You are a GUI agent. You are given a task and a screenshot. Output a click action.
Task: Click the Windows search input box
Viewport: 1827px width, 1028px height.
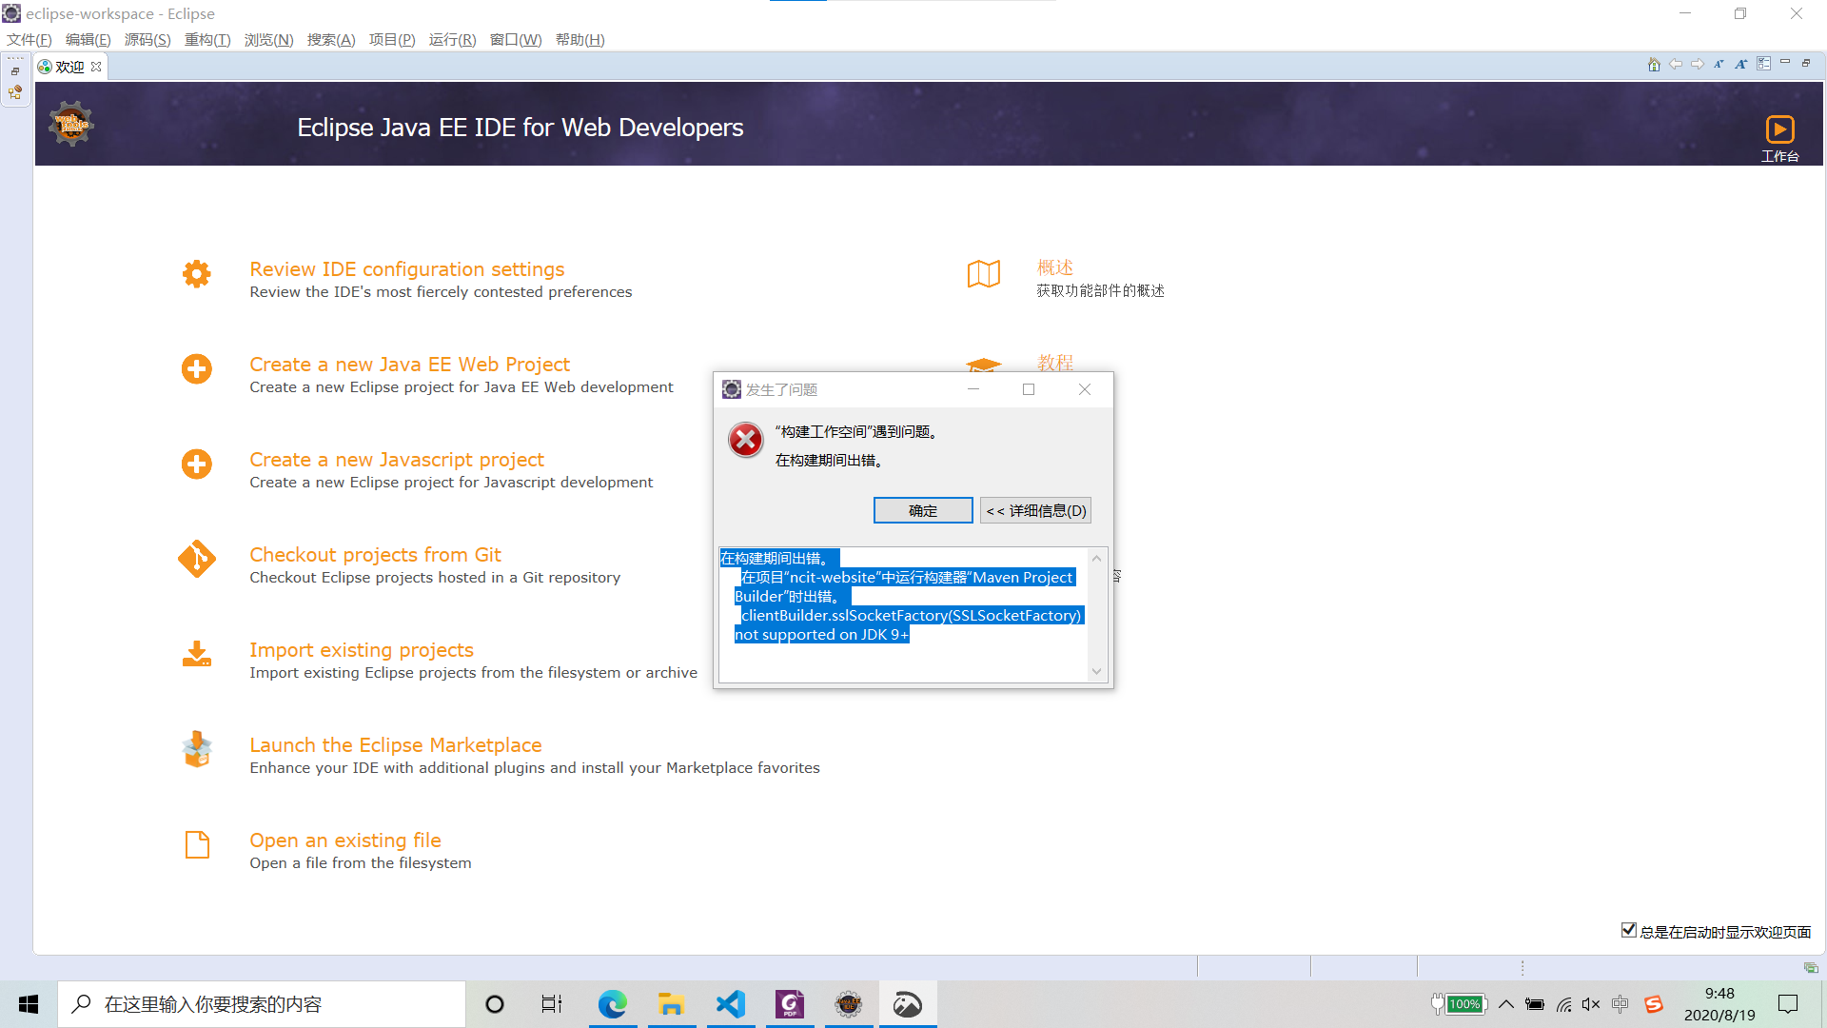click(262, 1004)
